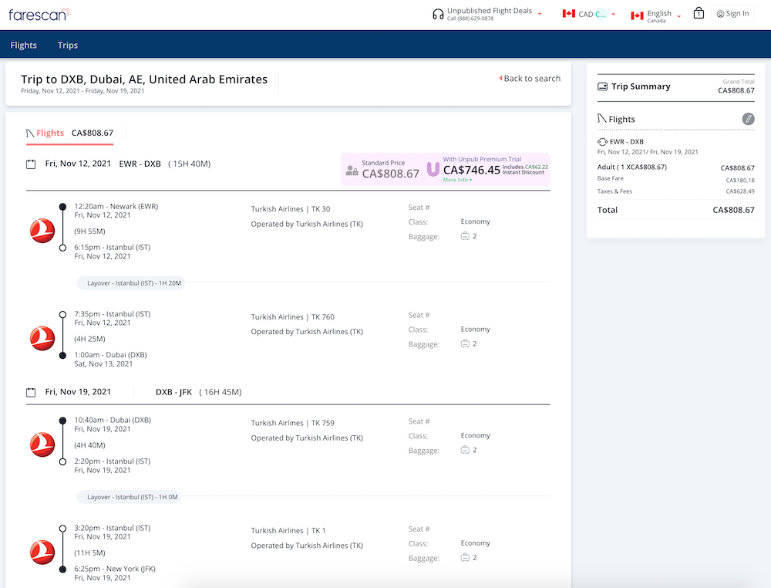Click the Sign In button
Screen dimensions: 771x588
tap(732, 14)
